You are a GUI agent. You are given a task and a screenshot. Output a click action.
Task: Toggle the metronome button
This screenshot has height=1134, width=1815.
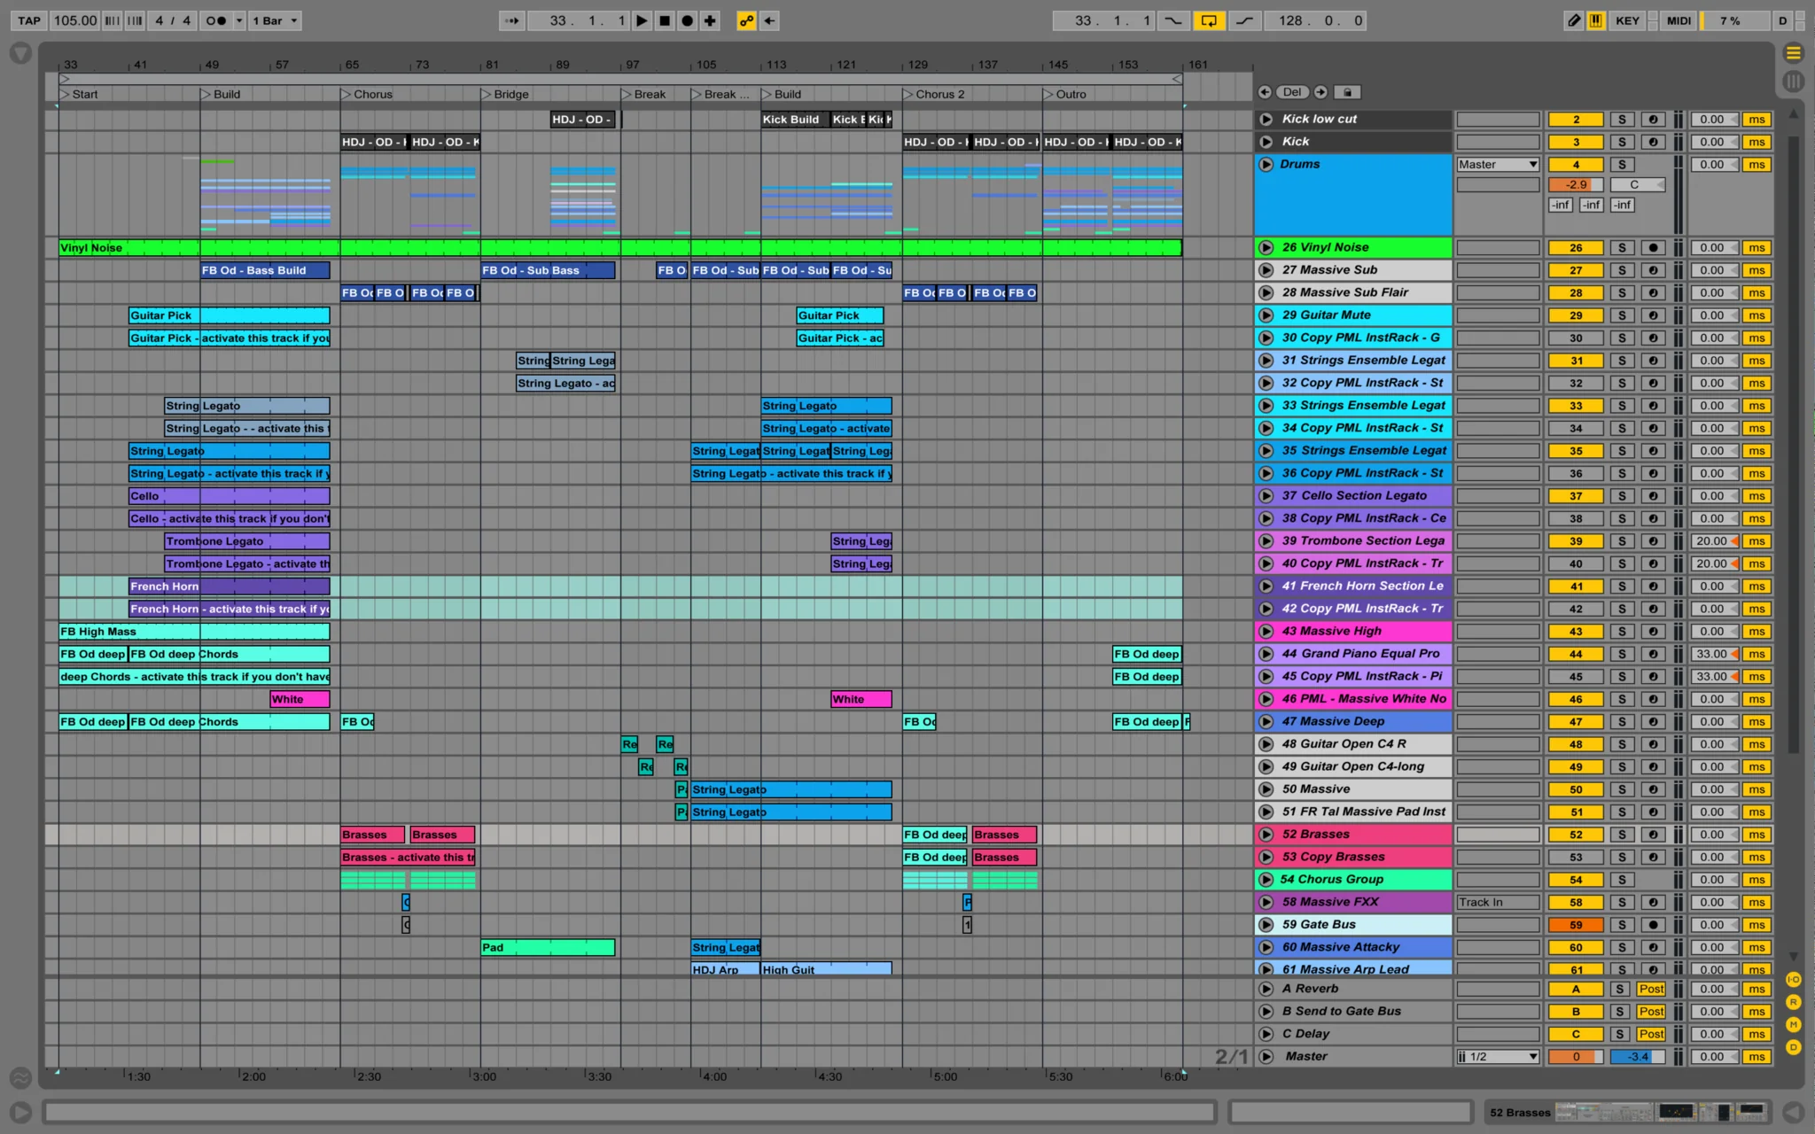pos(215,20)
